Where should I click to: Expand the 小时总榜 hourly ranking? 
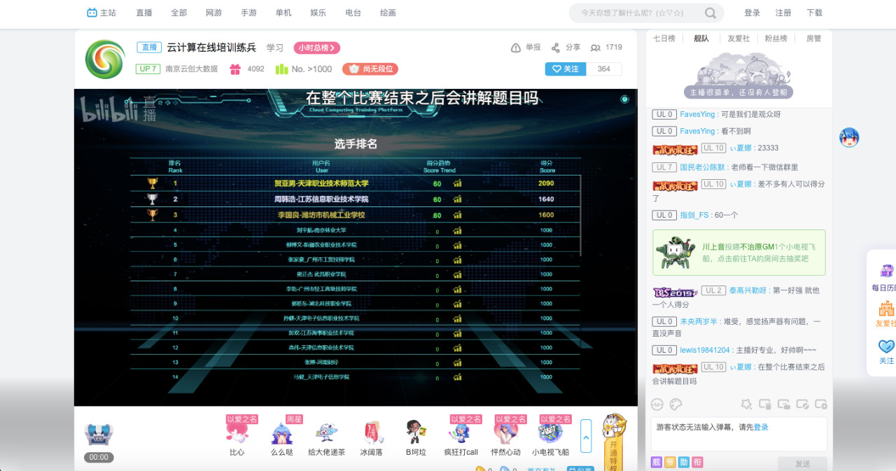[317, 48]
